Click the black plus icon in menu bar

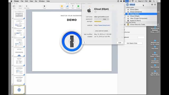pyautogui.click(x=121, y=1)
